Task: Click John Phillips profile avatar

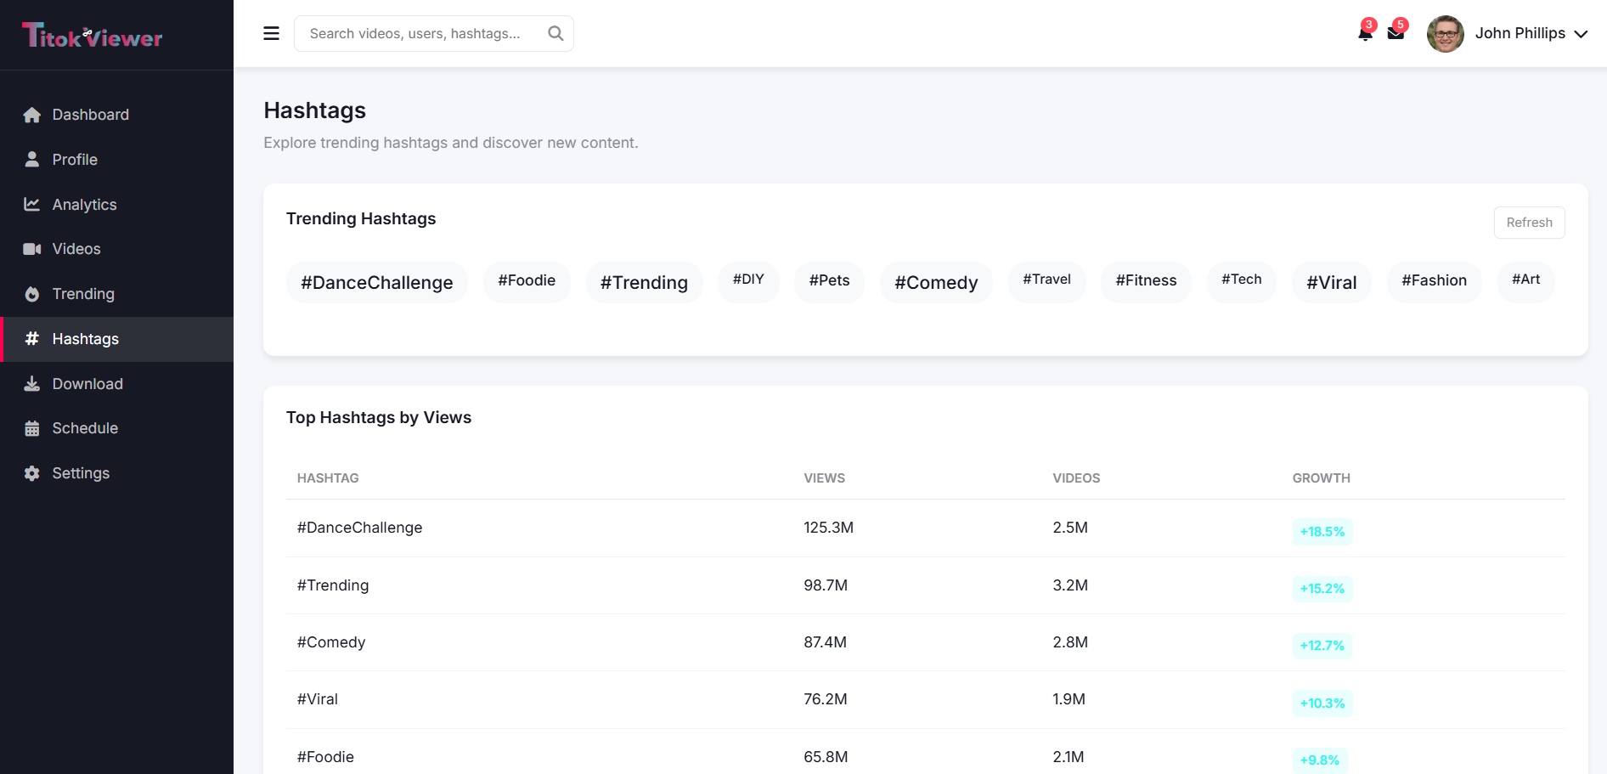Action: (x=1445, y=34)
